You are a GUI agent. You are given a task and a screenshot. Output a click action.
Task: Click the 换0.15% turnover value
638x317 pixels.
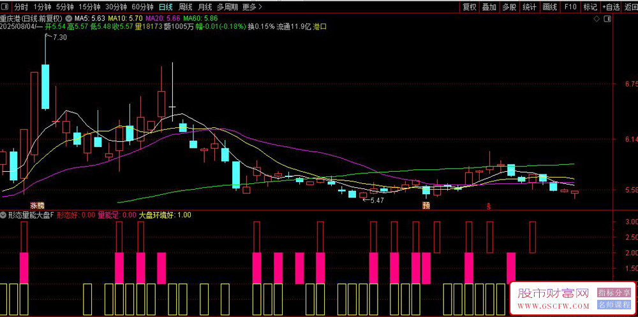[x=261, y=27]
